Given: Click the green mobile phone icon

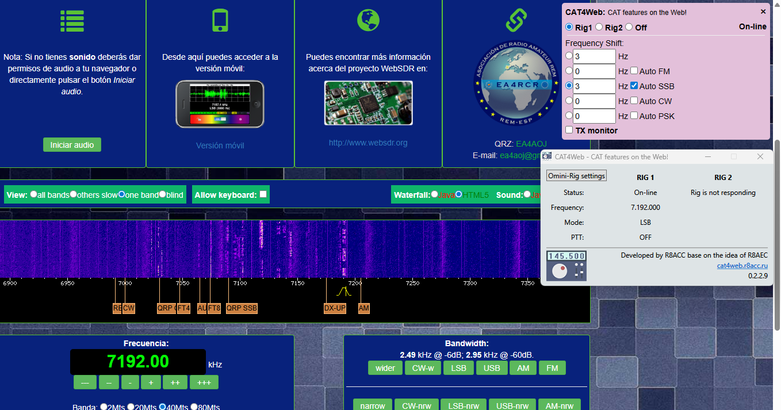Looking at the screenshot, I should tap(220, 20).
